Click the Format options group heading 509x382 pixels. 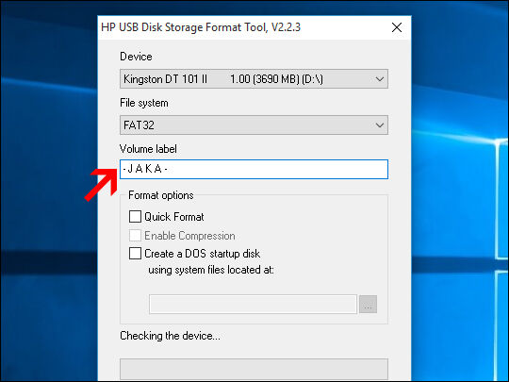click(161, 195)
